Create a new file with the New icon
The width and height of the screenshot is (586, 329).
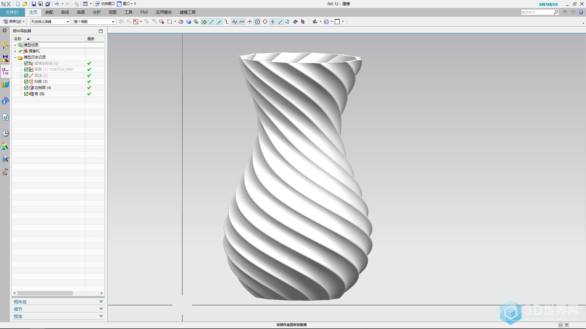[x=18, y=4]
